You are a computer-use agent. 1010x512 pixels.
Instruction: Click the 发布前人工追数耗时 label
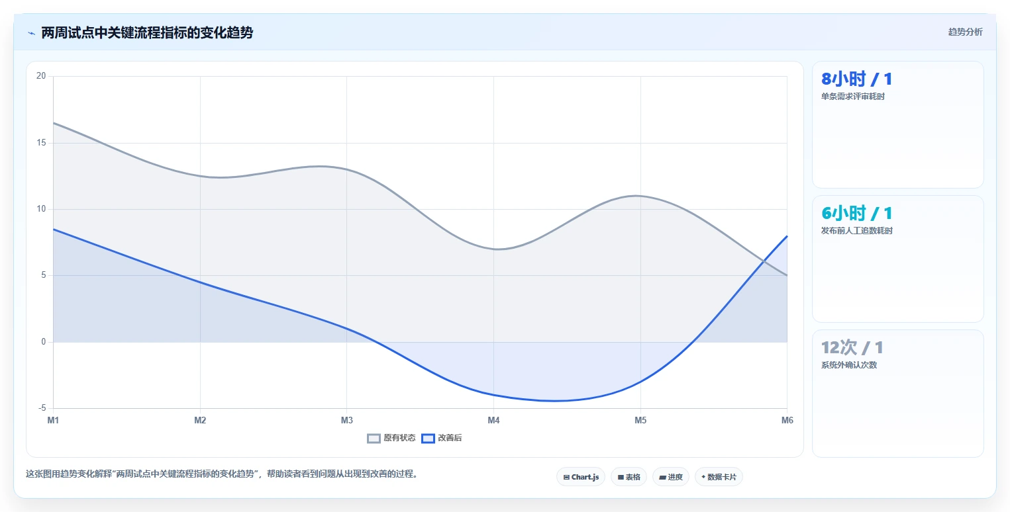[857, 231]
